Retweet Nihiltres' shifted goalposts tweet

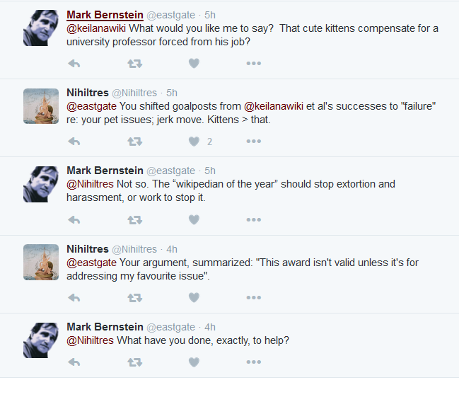point(134,142)
